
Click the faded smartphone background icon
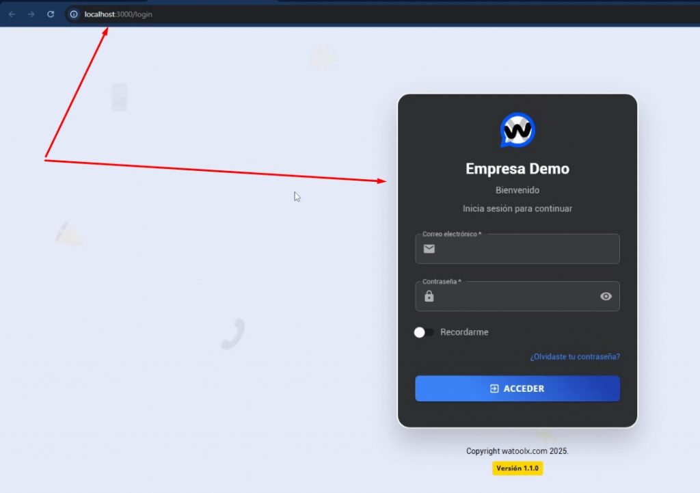pos(119,97)
